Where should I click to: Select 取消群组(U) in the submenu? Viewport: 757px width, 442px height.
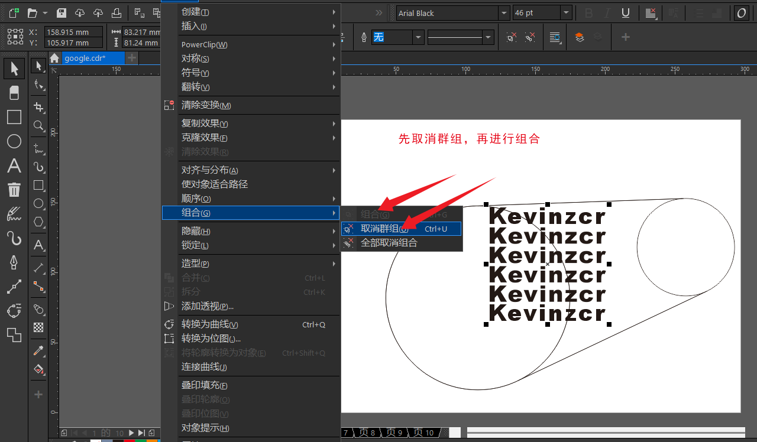tap(402, 229)
